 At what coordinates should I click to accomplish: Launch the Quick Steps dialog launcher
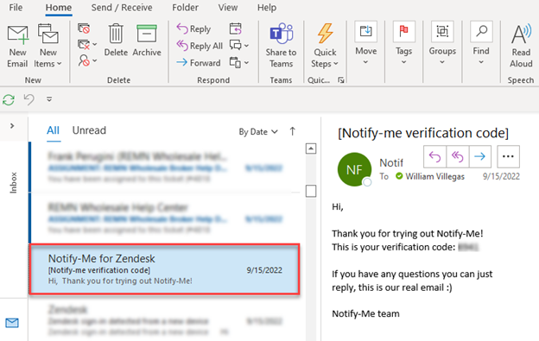click(340, 80)
